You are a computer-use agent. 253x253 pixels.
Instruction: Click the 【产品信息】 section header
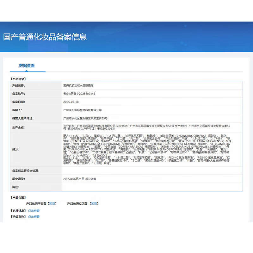(x=18, y=79)
